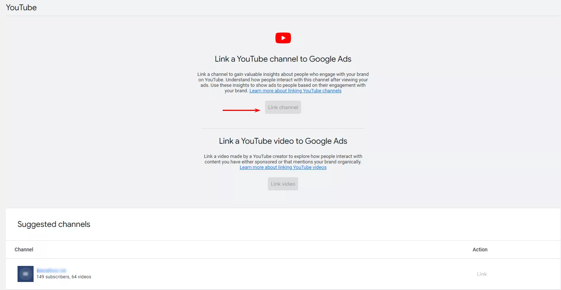561x290 pixels.
Task: Select the suggested channel's name link
Action: (51, 270)
